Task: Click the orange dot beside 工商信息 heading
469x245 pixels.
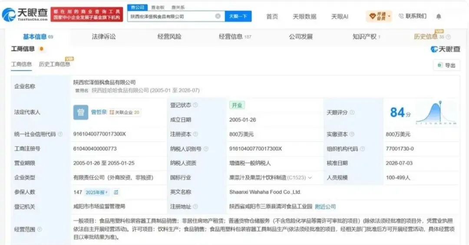Action: tap(41, 49)
